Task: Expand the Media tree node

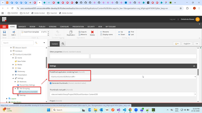Action: pos(13,65)
